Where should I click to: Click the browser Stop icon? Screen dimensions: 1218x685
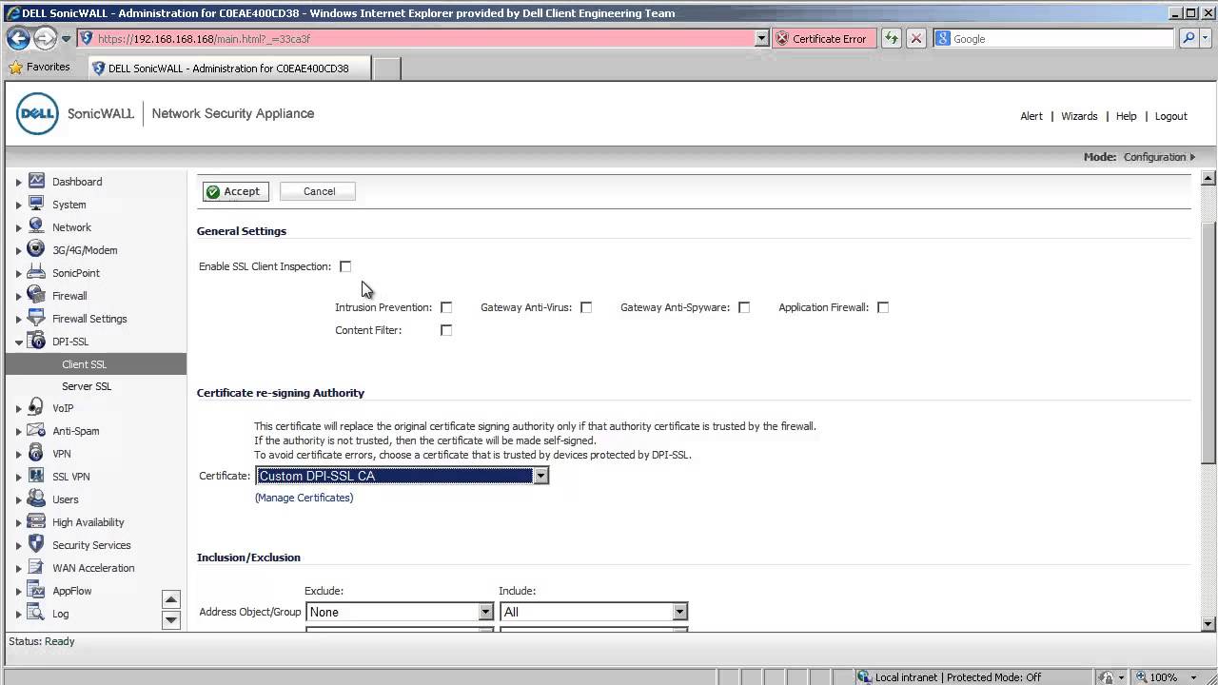(x=915, y=38)
